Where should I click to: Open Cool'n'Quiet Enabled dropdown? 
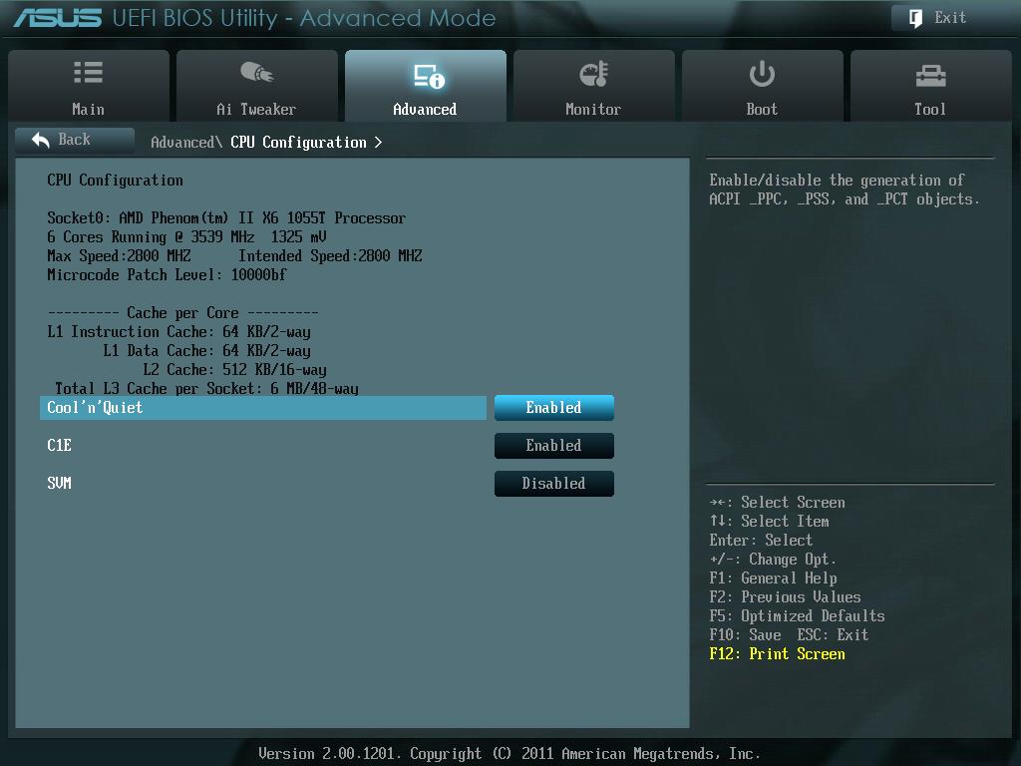554,408
